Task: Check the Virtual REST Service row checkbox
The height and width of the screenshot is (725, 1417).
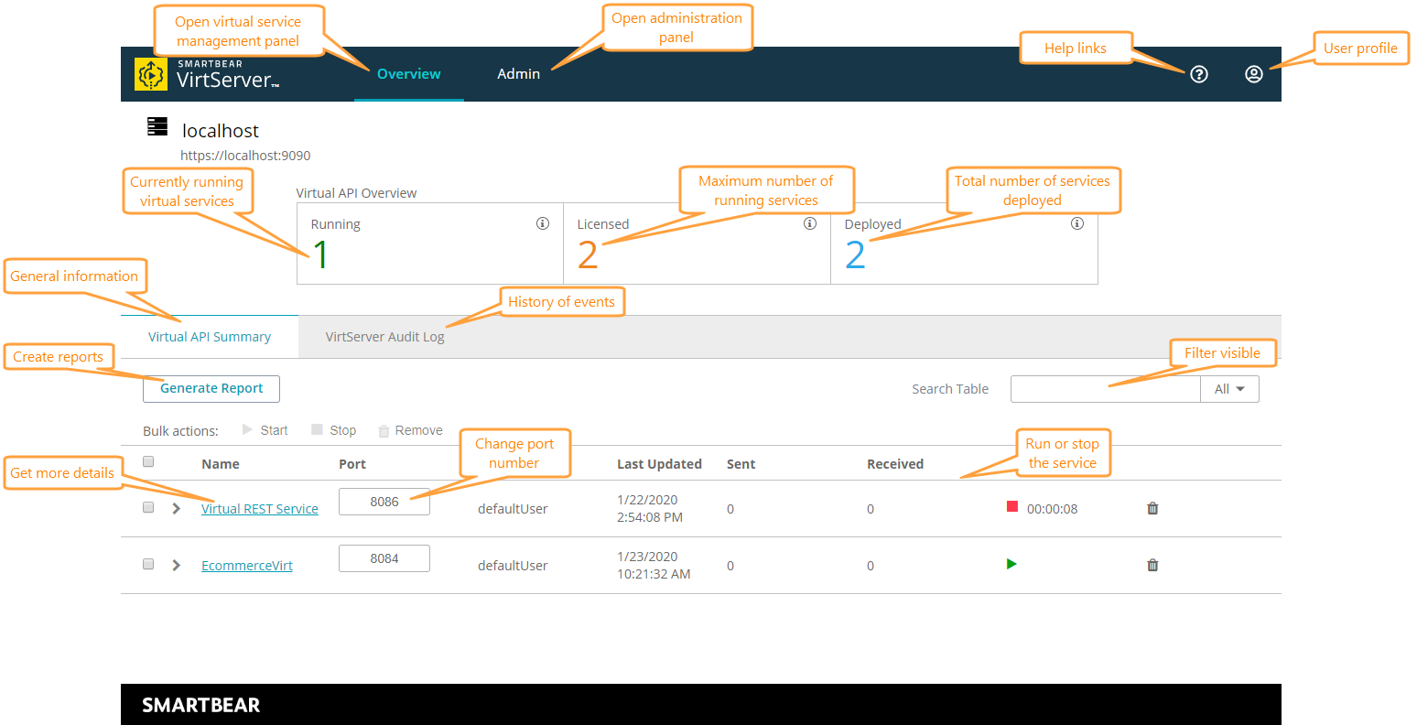Action: 148,507
